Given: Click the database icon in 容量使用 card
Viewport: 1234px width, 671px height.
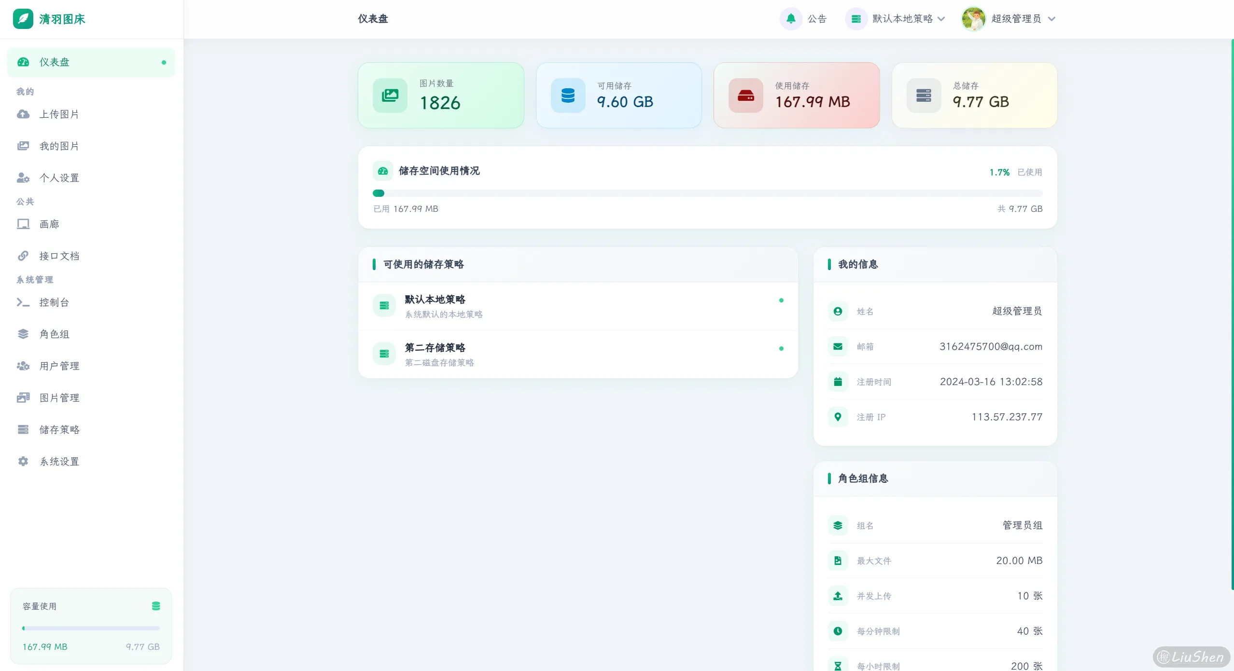Looking at the screenshot, I should [x=156, y=606].
